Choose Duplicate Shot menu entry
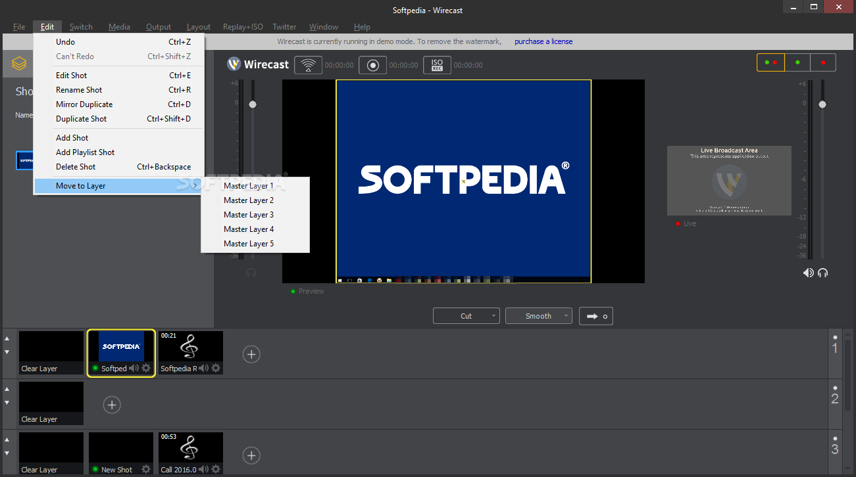The image size is (856, 477). click(x=120, y=119)
